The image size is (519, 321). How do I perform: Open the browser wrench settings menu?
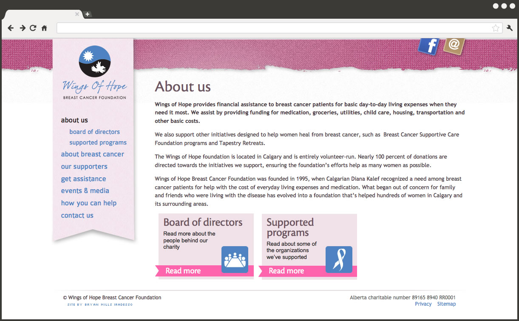coord(510,28)
